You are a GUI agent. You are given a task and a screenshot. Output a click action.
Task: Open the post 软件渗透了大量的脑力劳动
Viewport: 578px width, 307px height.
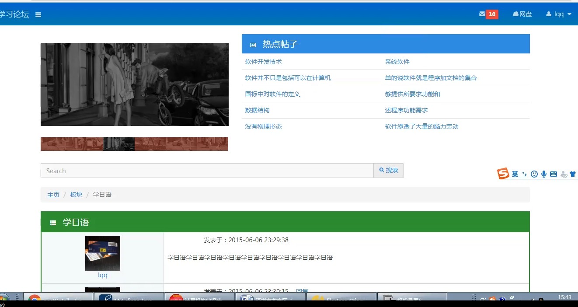(422, 126)
